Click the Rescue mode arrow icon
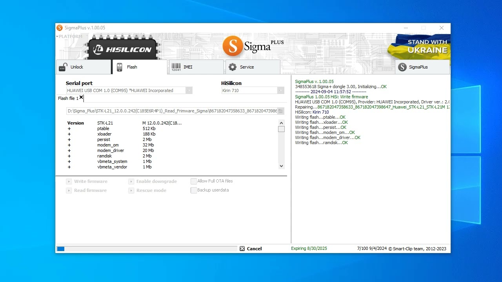Image resolution: width=502 pixels, height=282 pixels. pos(131,190)
